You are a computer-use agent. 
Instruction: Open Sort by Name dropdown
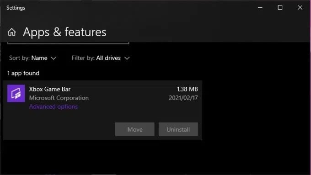coord(33,58)
